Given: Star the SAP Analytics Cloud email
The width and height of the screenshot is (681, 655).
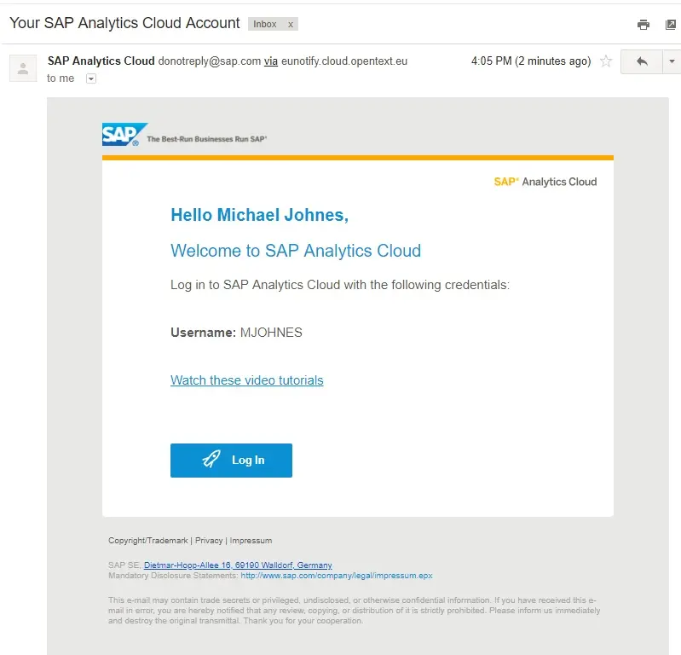Looking at the screenshot, I should (x=606, y=61).
